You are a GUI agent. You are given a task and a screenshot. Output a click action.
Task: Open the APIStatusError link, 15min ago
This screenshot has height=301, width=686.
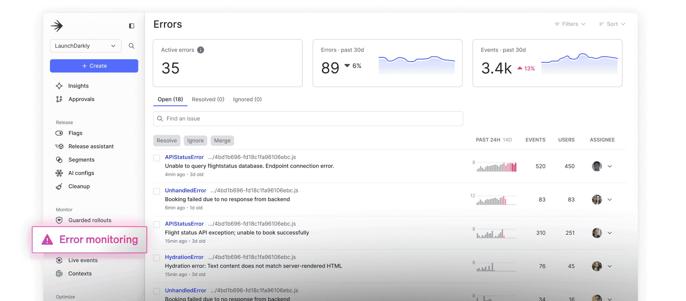(x=184, y=224)
